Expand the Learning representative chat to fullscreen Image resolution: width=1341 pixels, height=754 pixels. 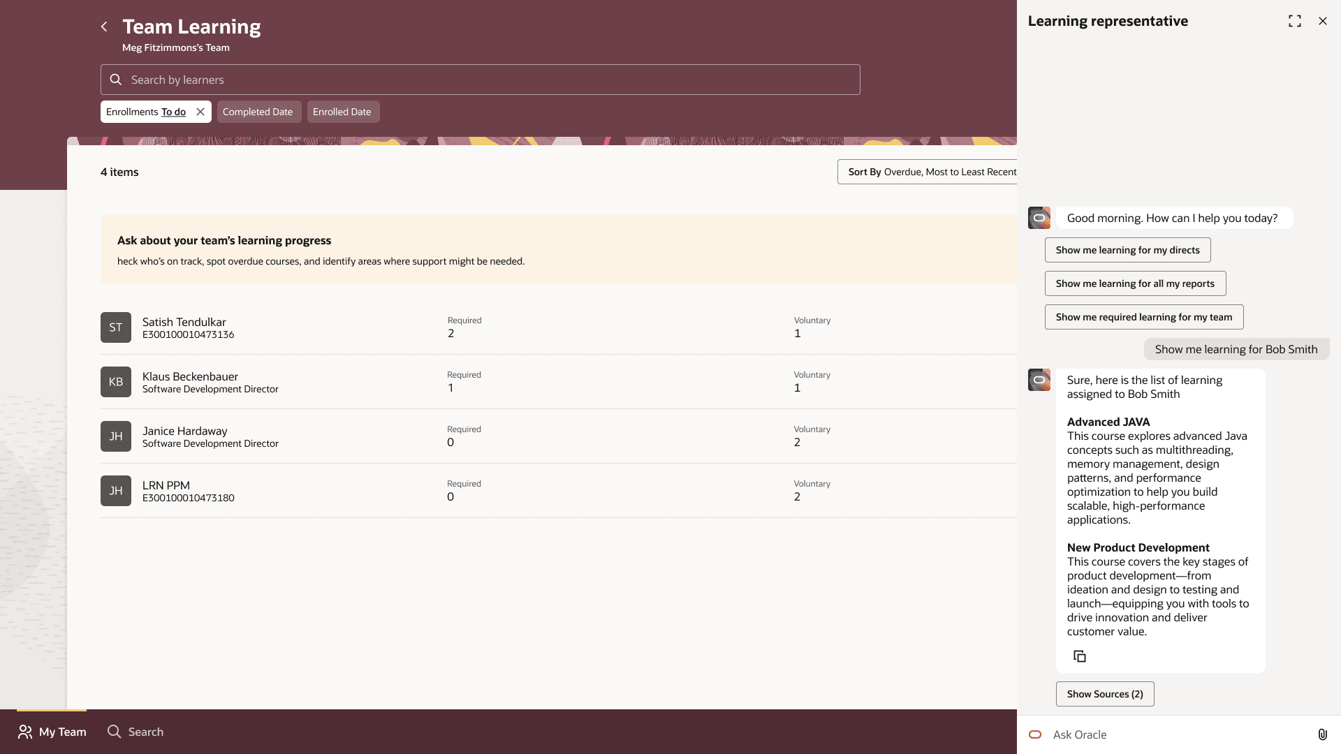pos(1294,21)
